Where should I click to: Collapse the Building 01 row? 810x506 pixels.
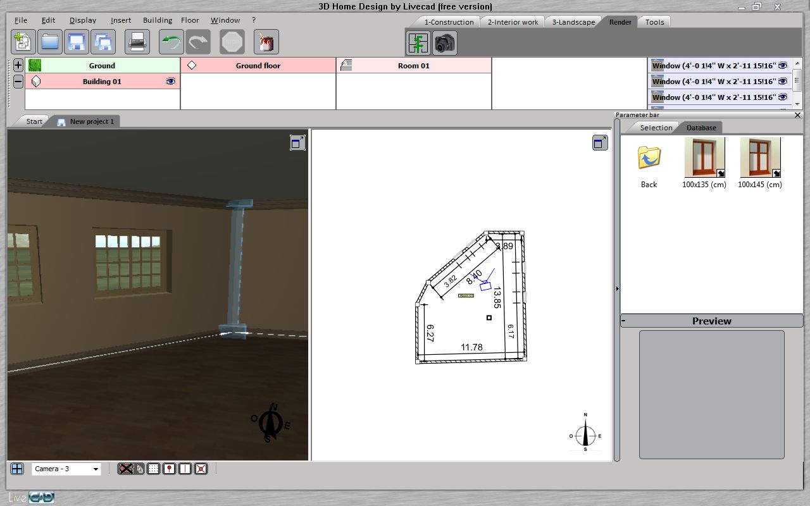(x=18, y=81)
